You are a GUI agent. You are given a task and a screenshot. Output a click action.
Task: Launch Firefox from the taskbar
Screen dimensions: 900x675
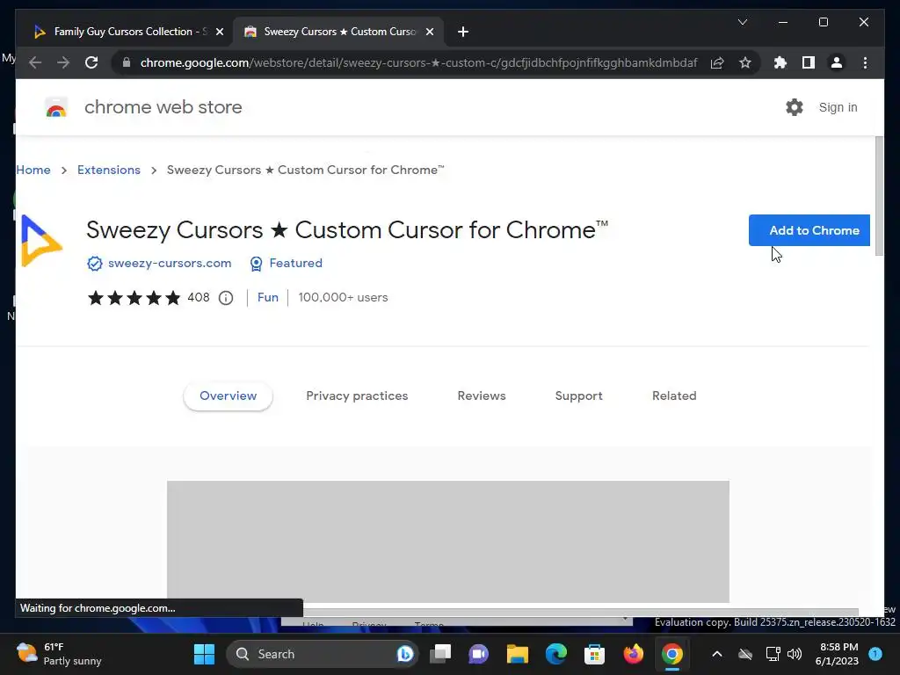click(633, 654)
